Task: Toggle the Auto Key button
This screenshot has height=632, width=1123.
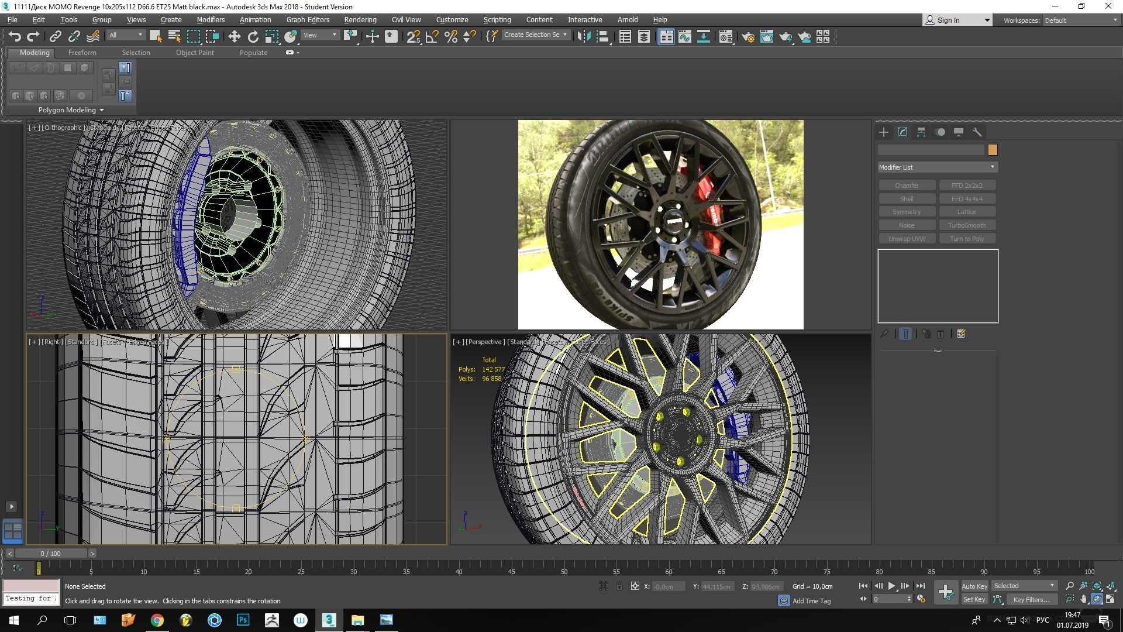Action: pyautogui.click(x=974, y=586)
